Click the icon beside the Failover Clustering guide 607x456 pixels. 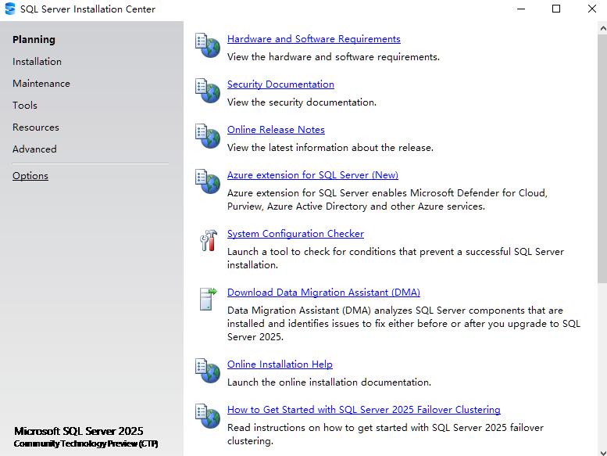point(208,416)
